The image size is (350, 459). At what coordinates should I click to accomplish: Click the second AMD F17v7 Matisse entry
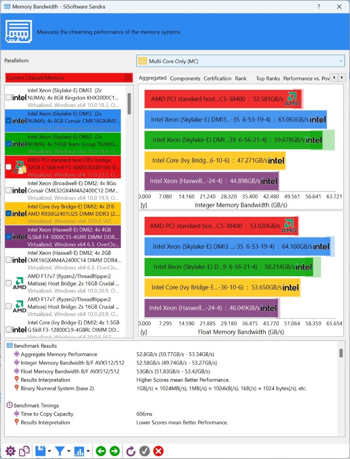point(63,306)
